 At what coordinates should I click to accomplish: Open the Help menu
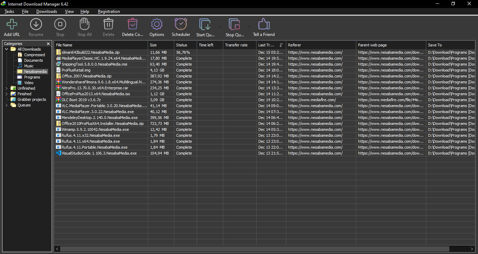[85, 12]
